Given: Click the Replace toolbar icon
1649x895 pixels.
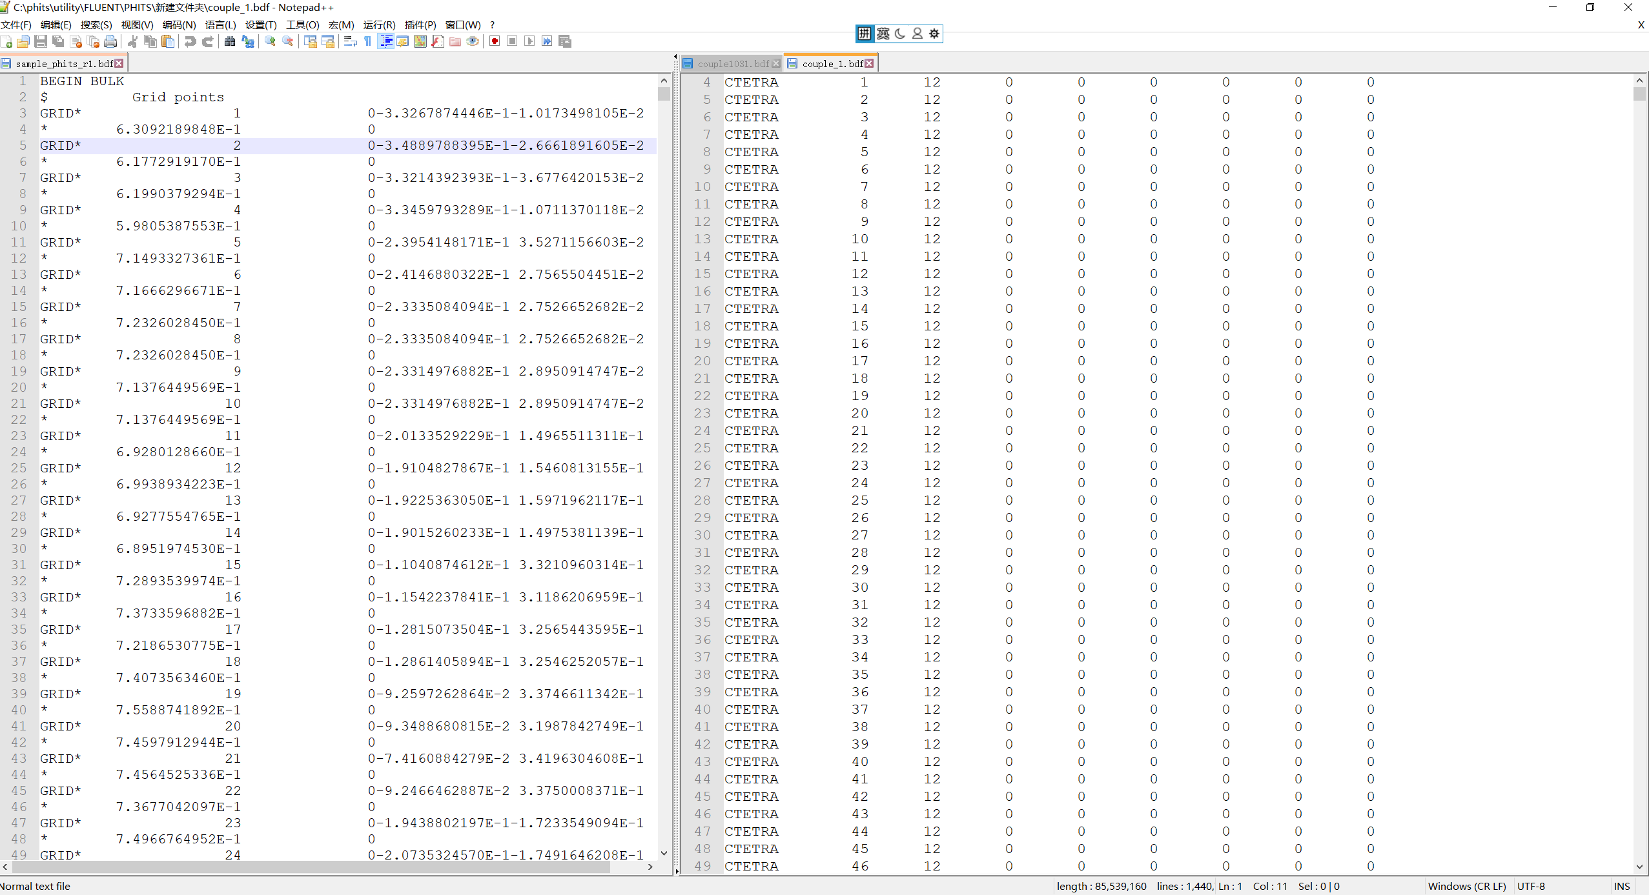Looking at the screenshot, I should pyautogui.click(x=247, y=41).
